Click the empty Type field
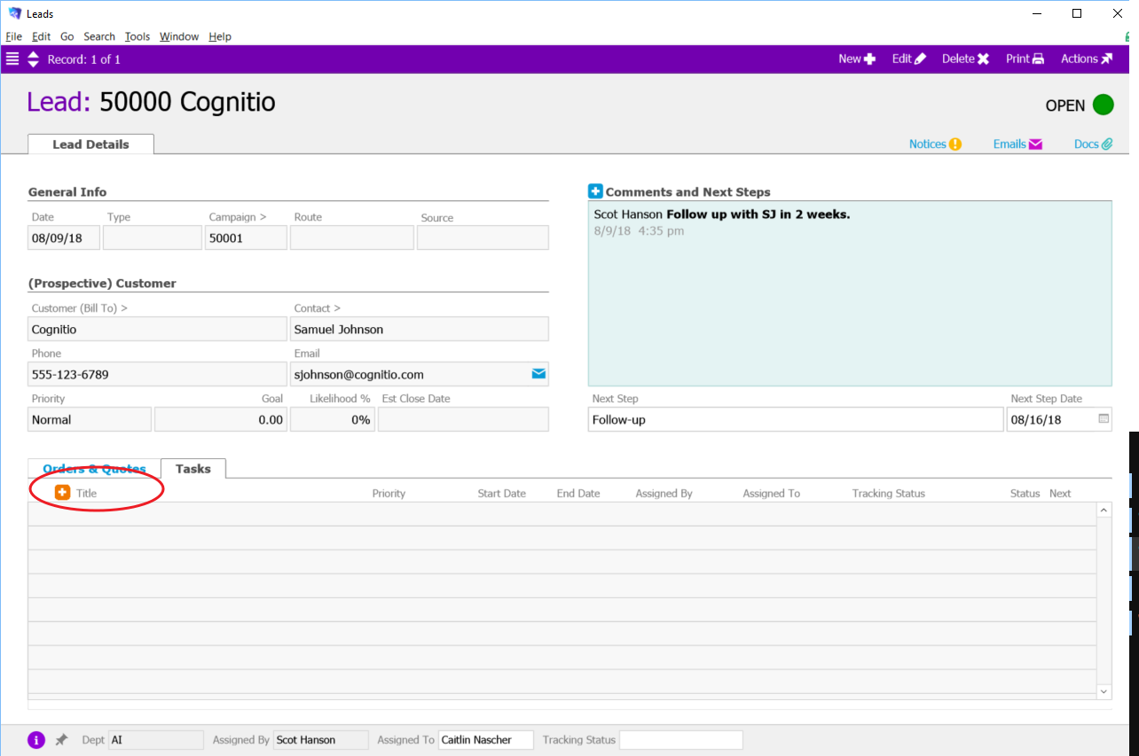Viewport: 1139px width, 756px height. (153, 238)
